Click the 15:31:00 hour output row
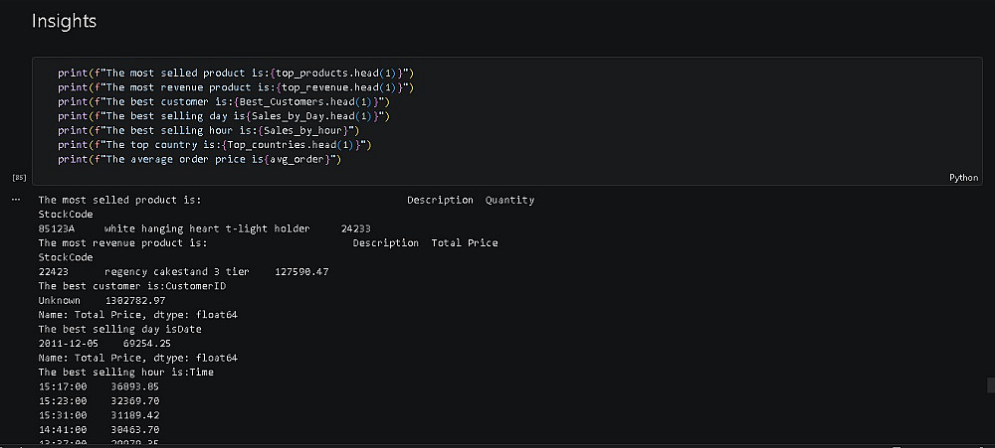995x448 pixels. pos(99,415)
